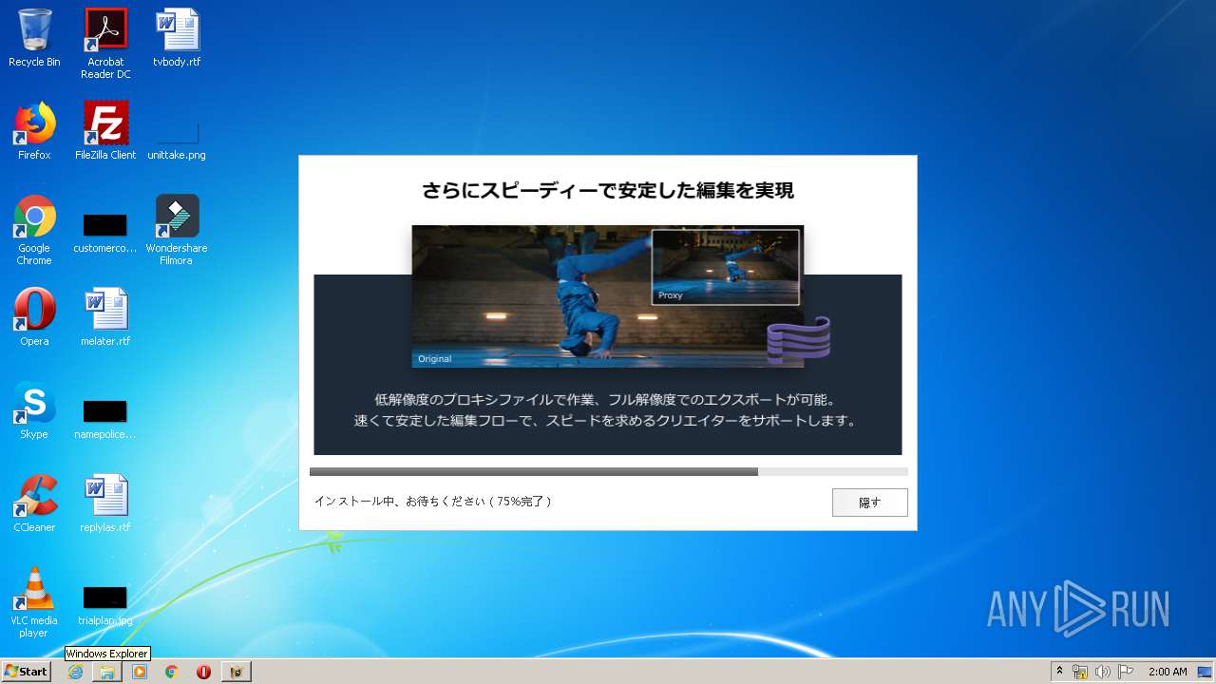1216x684 pixels.
Task: Click the さらにスピーディー installer heading
Action: [x=608, y=190]
